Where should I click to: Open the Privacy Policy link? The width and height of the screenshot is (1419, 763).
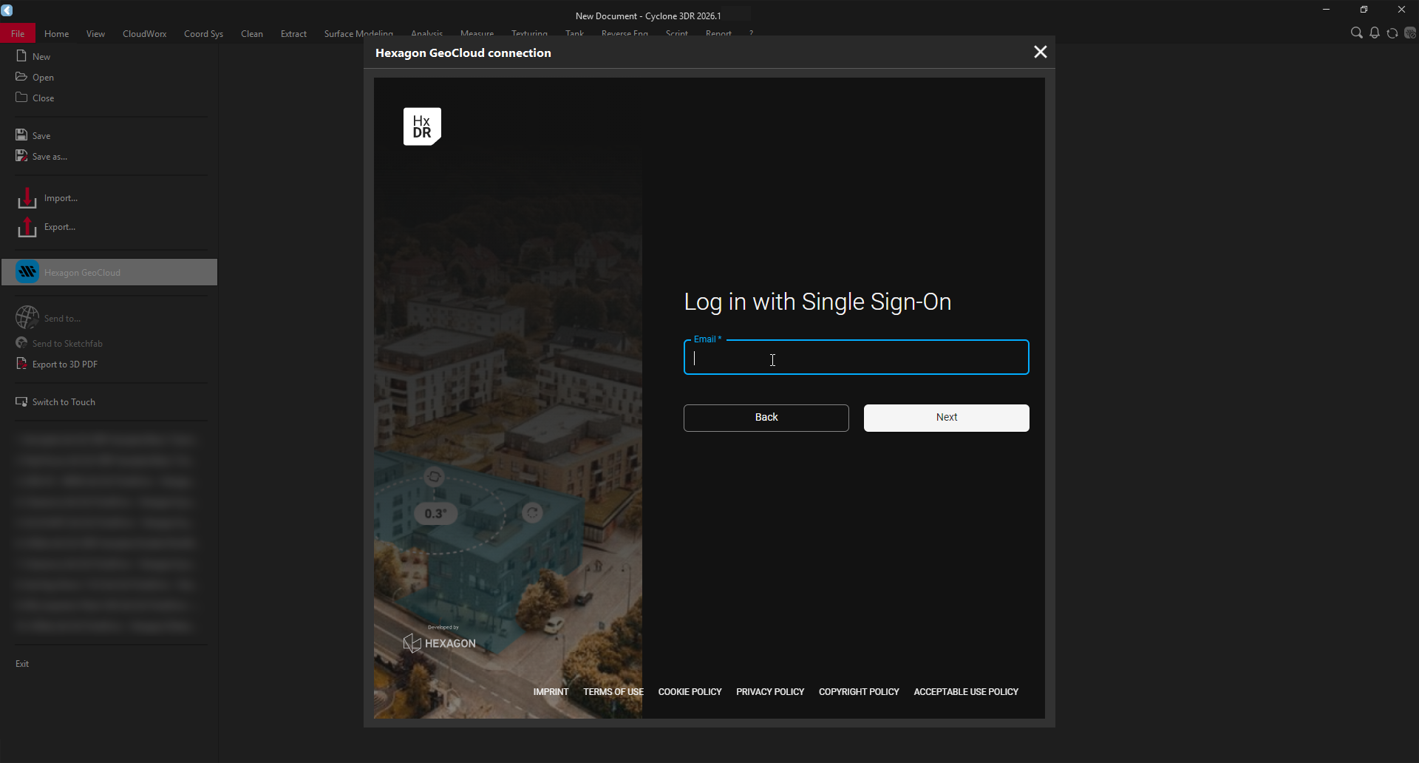pyautogui.click(x=770, y=692)
